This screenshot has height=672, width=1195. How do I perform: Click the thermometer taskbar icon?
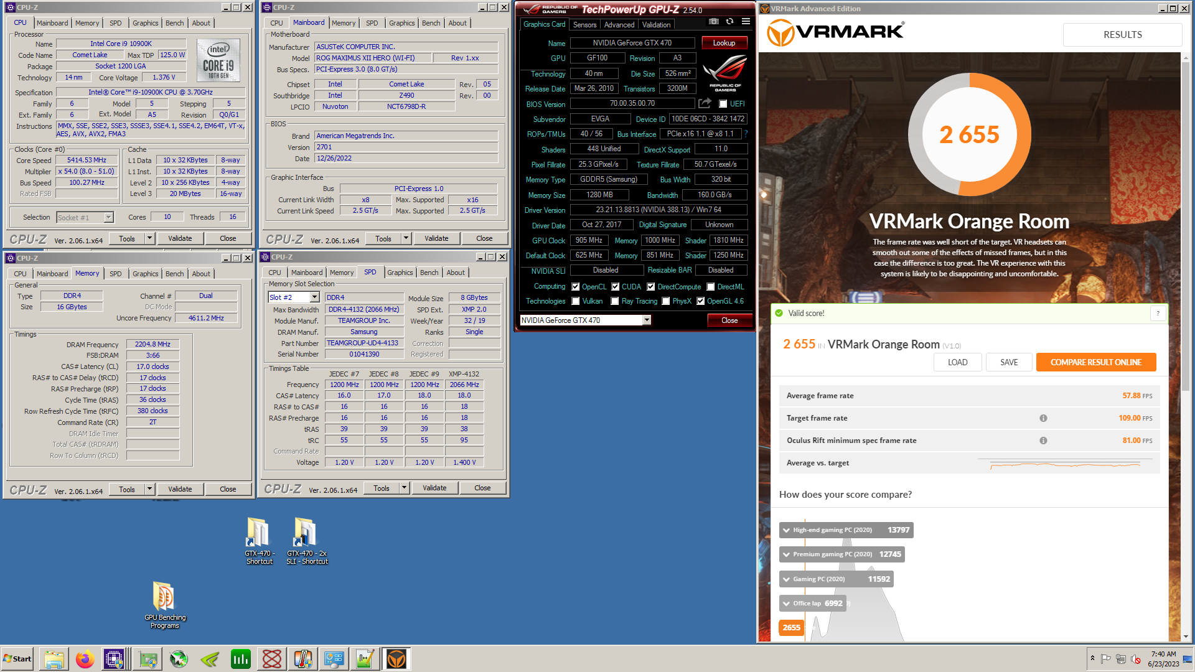coord(303,659)
